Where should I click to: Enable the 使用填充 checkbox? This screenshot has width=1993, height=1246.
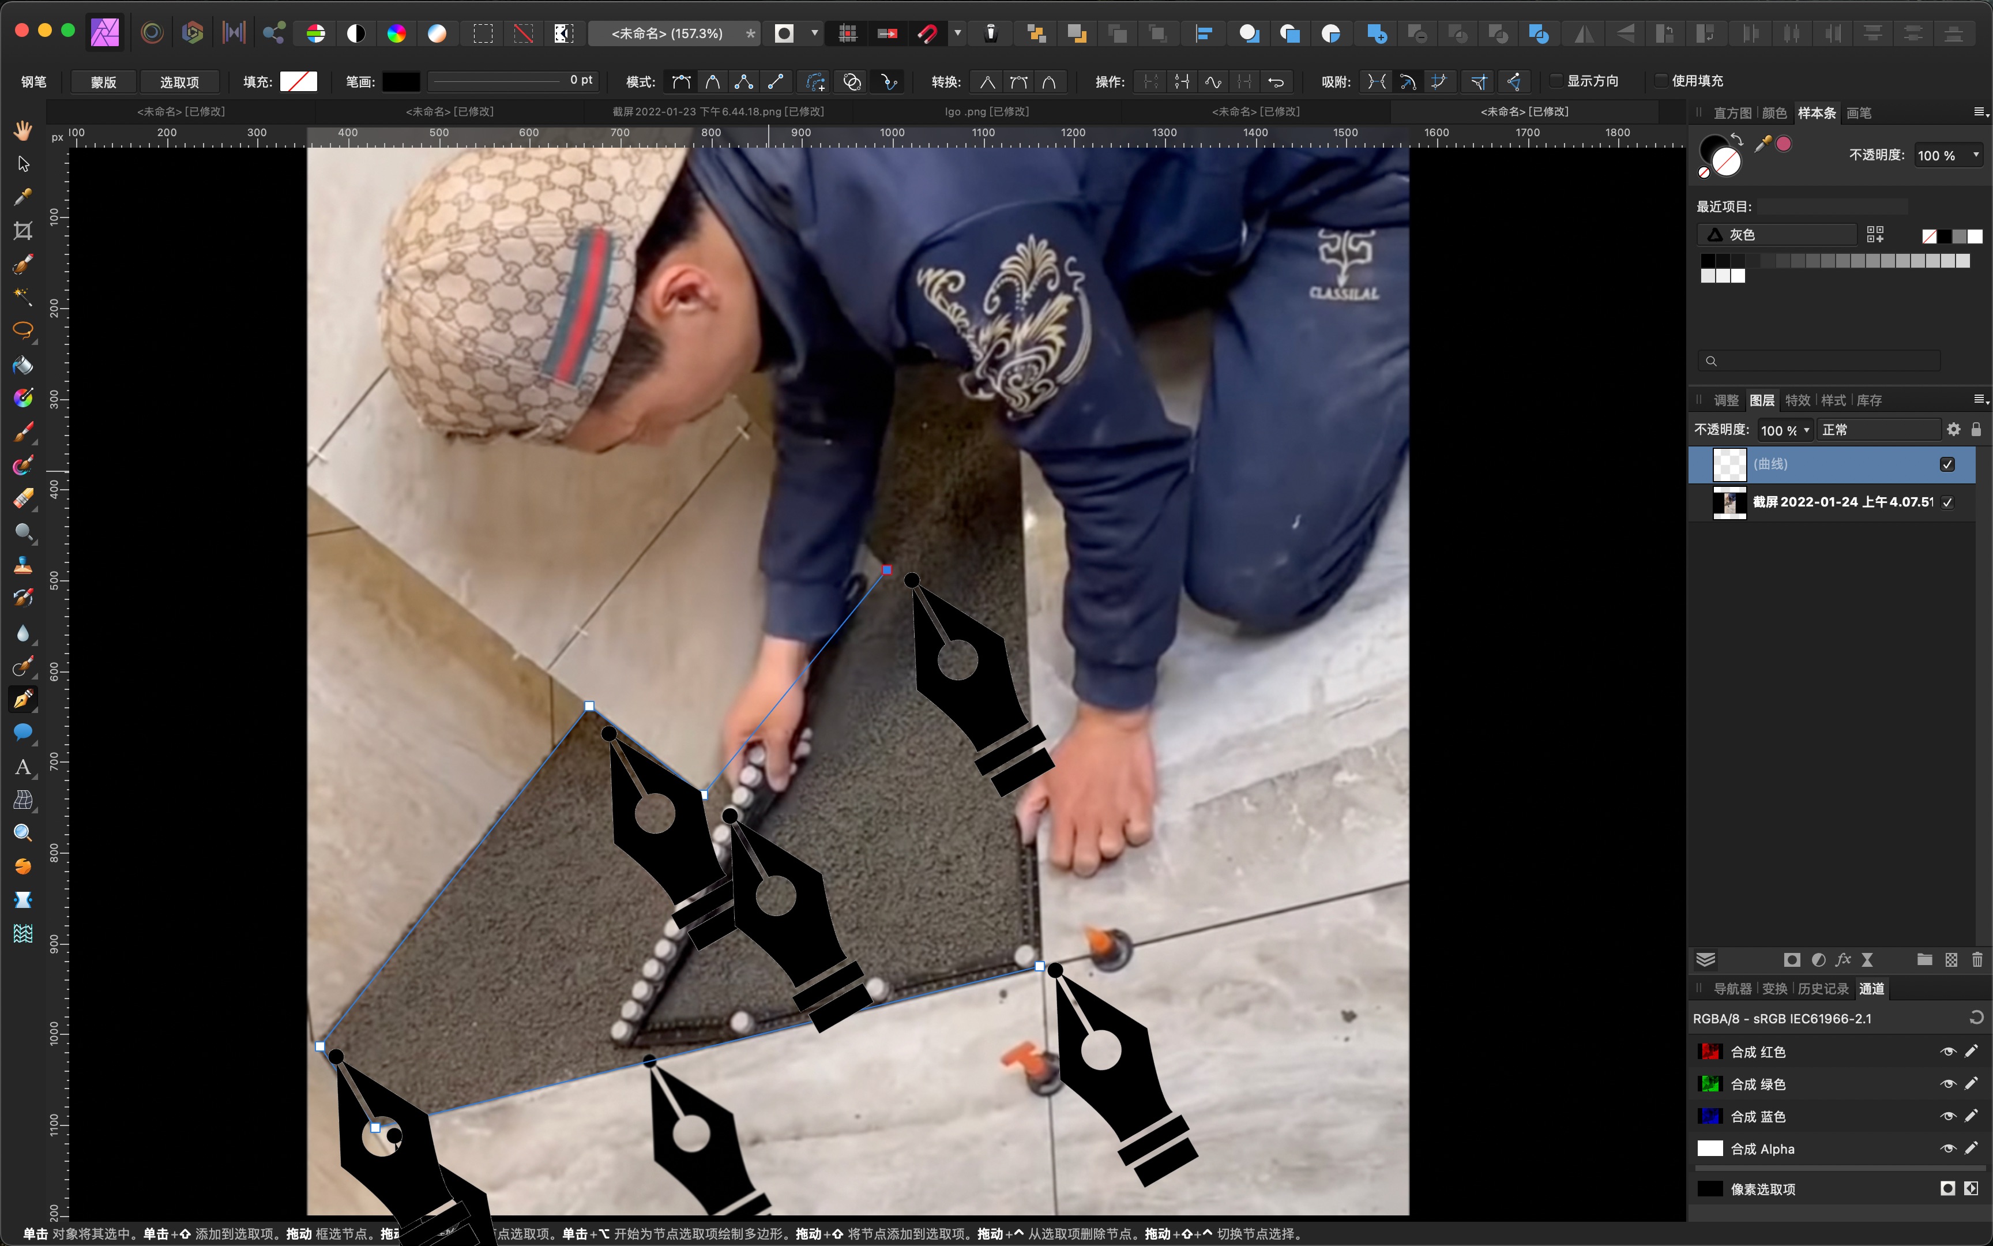(1661, 81)
